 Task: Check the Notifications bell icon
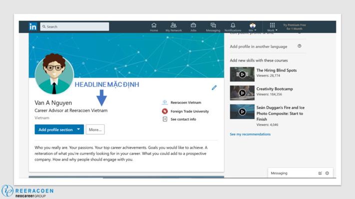(233, 27)
